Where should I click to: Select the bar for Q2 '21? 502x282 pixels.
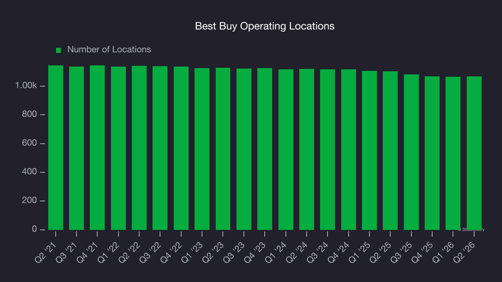[56, 148]
